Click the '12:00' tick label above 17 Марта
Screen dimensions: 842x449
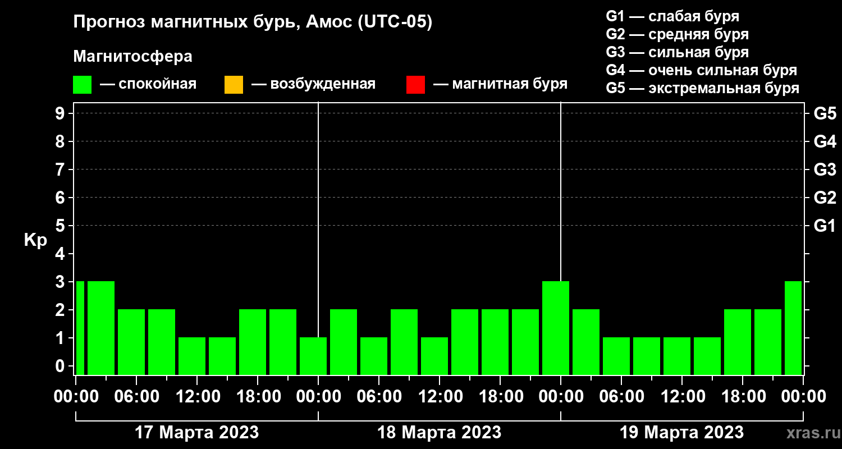click(x=198, y=397)
